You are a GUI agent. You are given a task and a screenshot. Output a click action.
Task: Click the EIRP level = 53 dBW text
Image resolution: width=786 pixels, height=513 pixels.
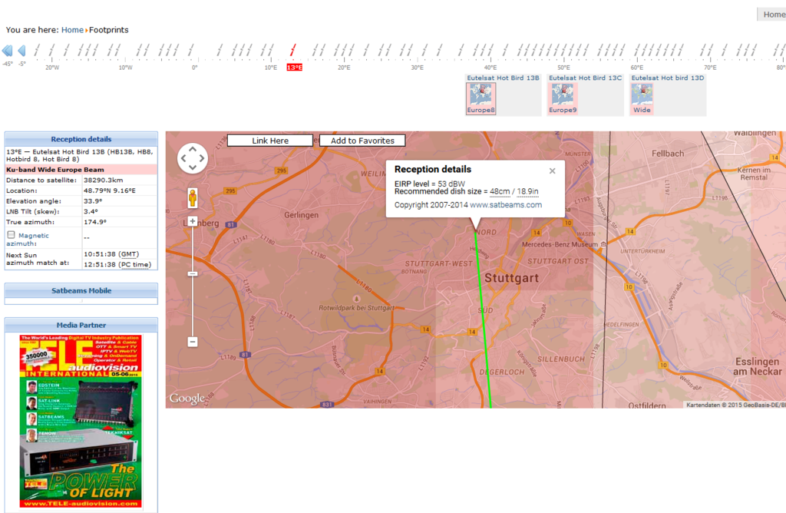(430, 184)
